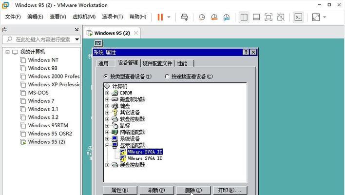Click the 刷新(F) button
Image resolution: width=345 pixels, height=195 pixels.
click(x=156, y=191)
